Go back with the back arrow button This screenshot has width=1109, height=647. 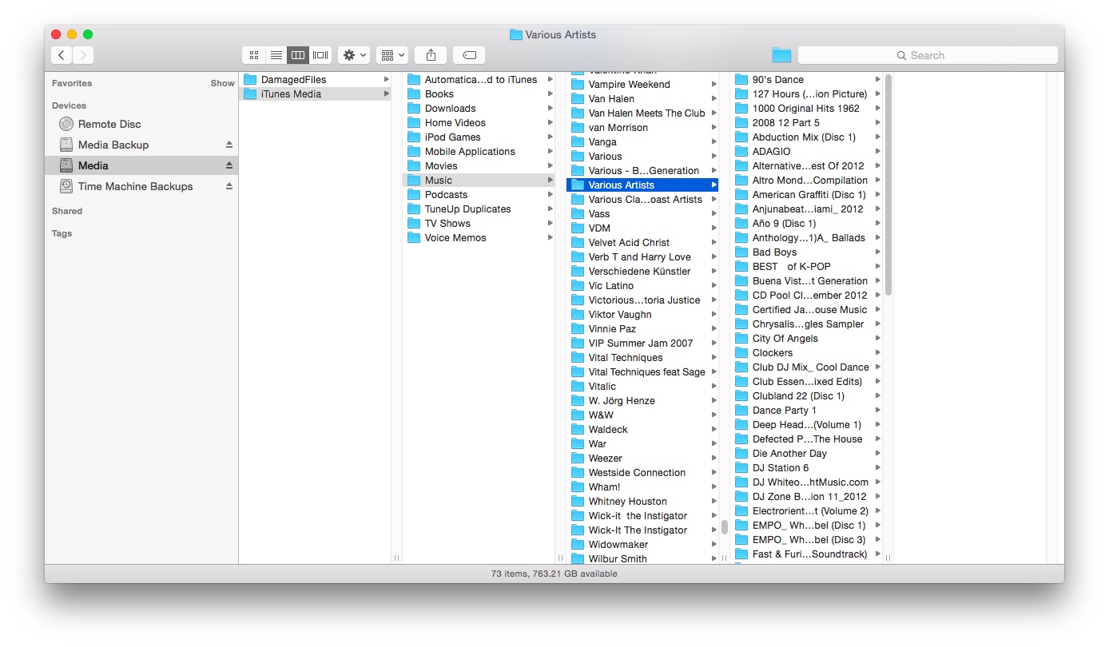[62, 55]
